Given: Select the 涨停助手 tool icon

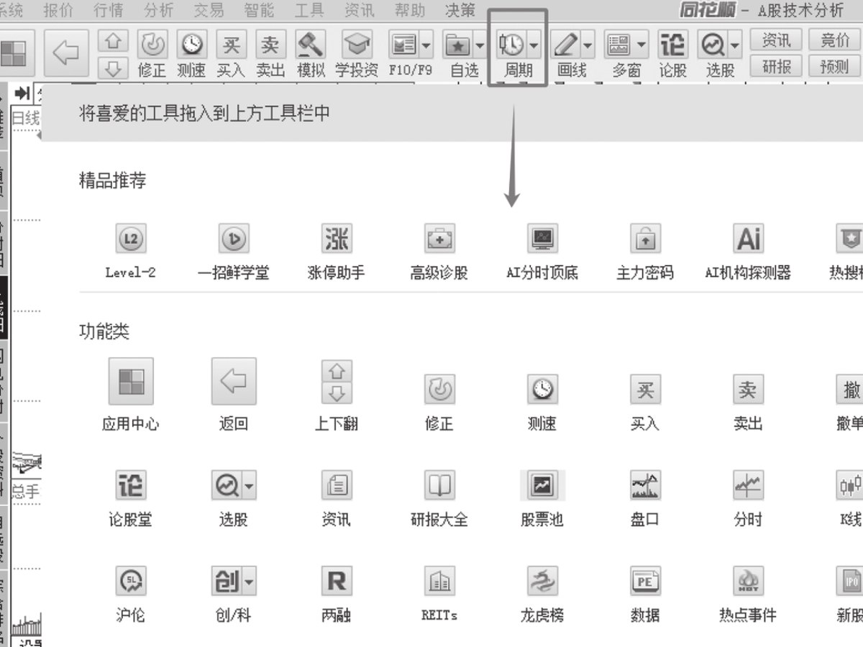Looking at the screenshot, I should tap(336, 239).
